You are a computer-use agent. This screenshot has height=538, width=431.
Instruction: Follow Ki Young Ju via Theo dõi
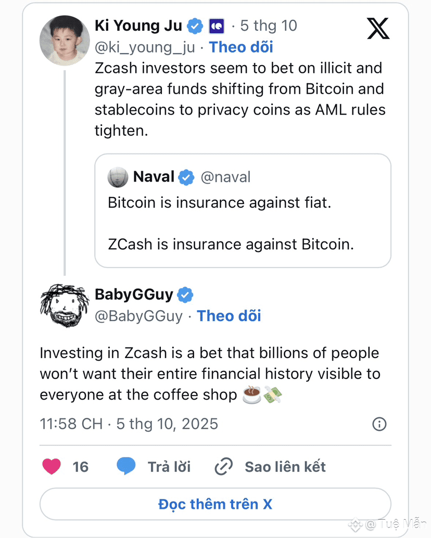coord(241,47)
